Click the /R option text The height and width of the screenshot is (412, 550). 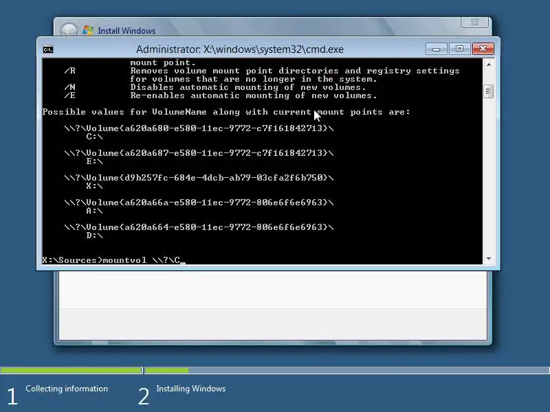[70, 71]
